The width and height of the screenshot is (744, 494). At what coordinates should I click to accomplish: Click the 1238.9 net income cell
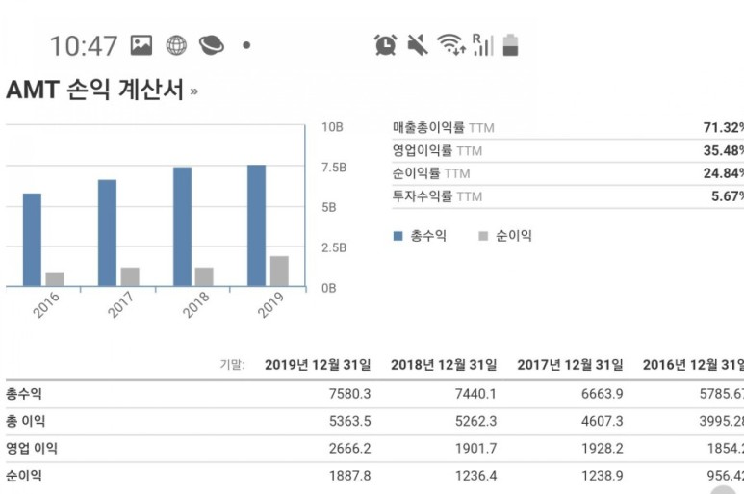point(602,476)
